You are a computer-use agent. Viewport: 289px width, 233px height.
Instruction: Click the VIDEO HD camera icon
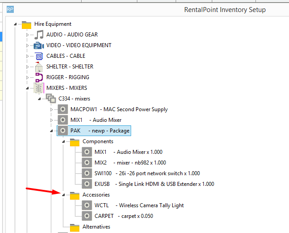pyautogui.click(x=39, y=45)
